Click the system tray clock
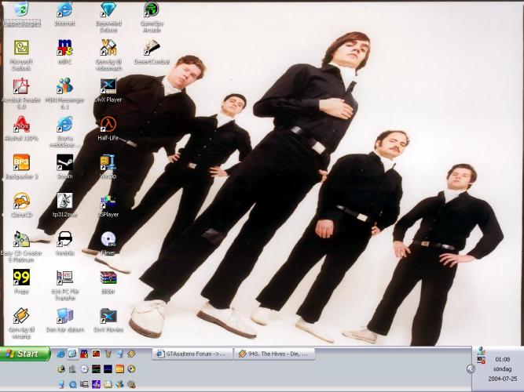 point(501,359)
